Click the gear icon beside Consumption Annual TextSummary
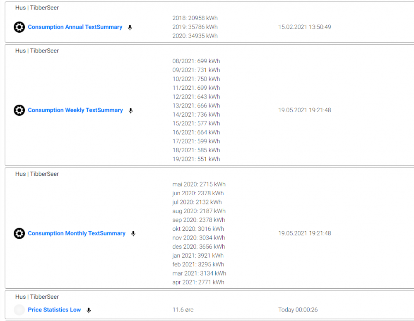 pos(19,27)
